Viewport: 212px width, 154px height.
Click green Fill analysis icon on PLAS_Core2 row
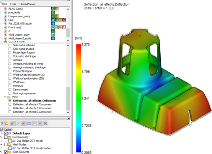pyautogui.click(x=53, y=9)
